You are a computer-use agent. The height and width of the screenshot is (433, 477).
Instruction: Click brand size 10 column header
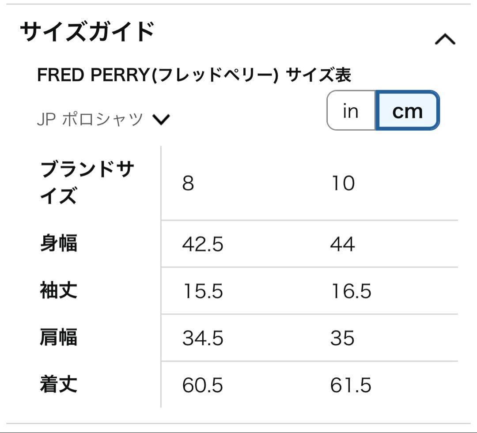click(x=342, y=183)
